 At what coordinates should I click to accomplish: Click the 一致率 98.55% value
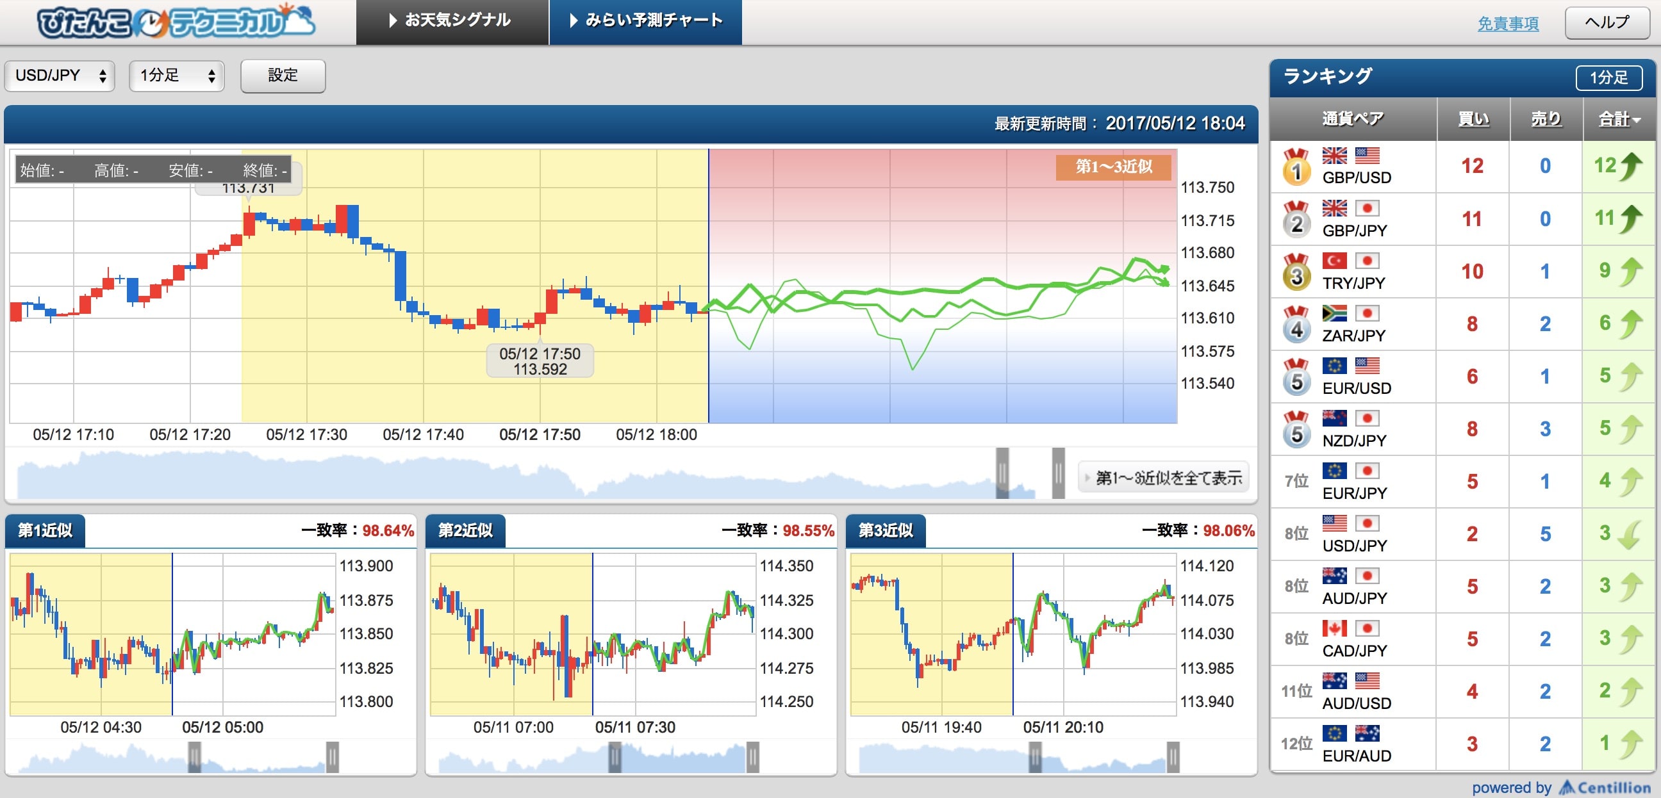click(x=809, y=530)
